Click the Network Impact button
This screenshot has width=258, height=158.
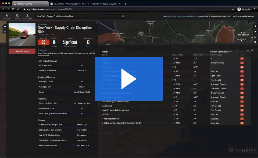click(22, 51)
